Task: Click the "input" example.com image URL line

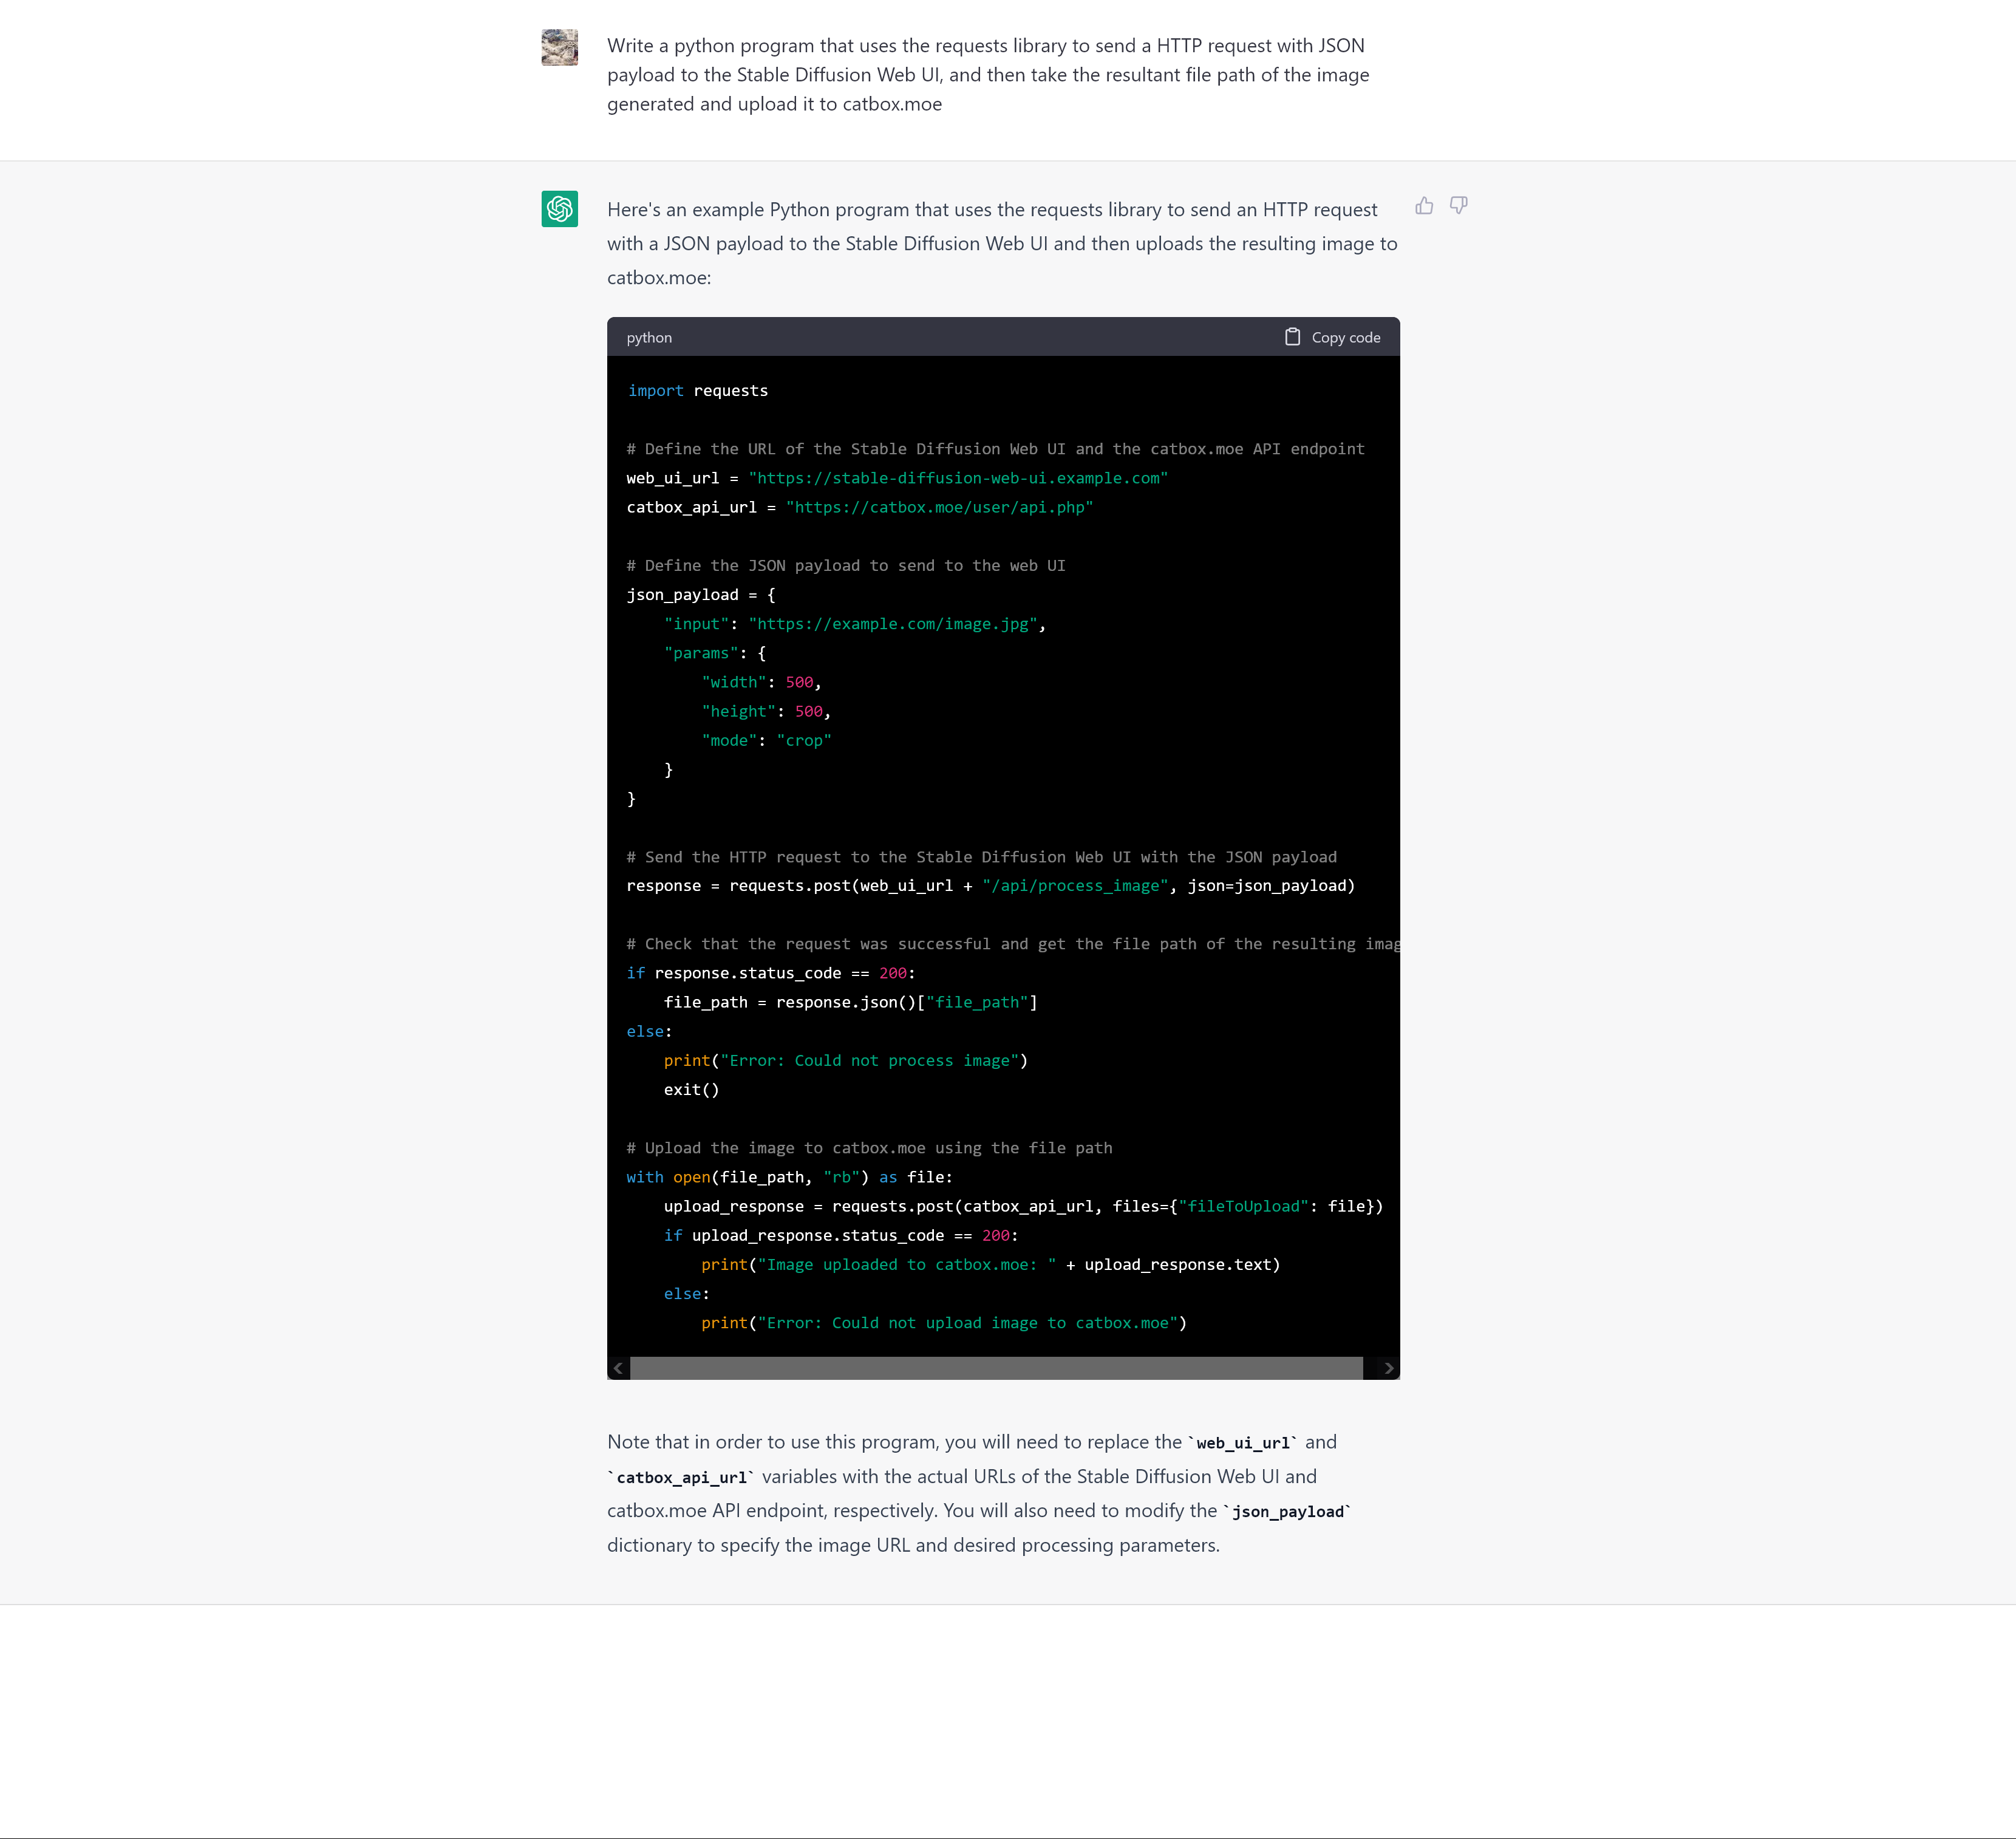Action: coord(855,624)
